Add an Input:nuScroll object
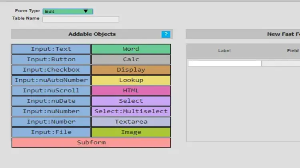Image resolution: width=300 pixels, height=168 pixels. coord(51,90)
